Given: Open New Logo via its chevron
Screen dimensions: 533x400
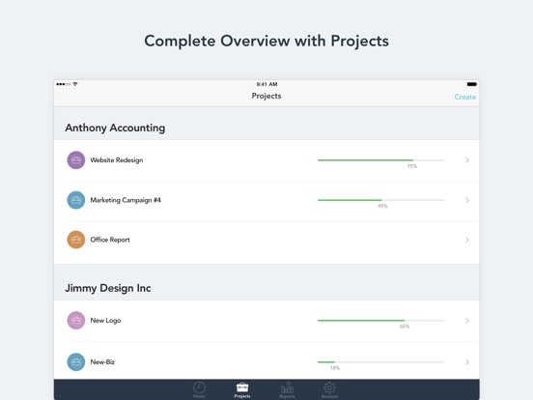Looking at the screenshot, I should (467, 321).
